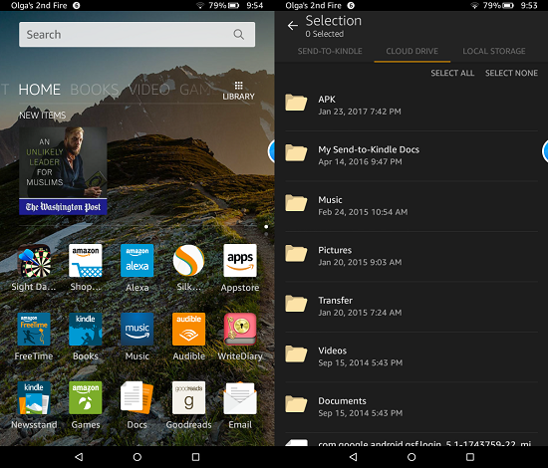
Task: Launch the Docs app
Action: [x=137, y=398]
